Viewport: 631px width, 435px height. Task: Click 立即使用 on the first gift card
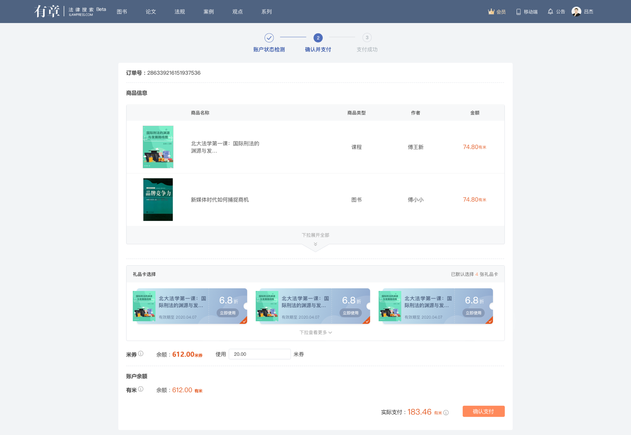coord(227,313)
